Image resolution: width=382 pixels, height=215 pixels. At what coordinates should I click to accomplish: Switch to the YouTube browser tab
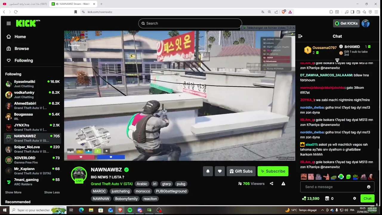[x=25, y=4]
